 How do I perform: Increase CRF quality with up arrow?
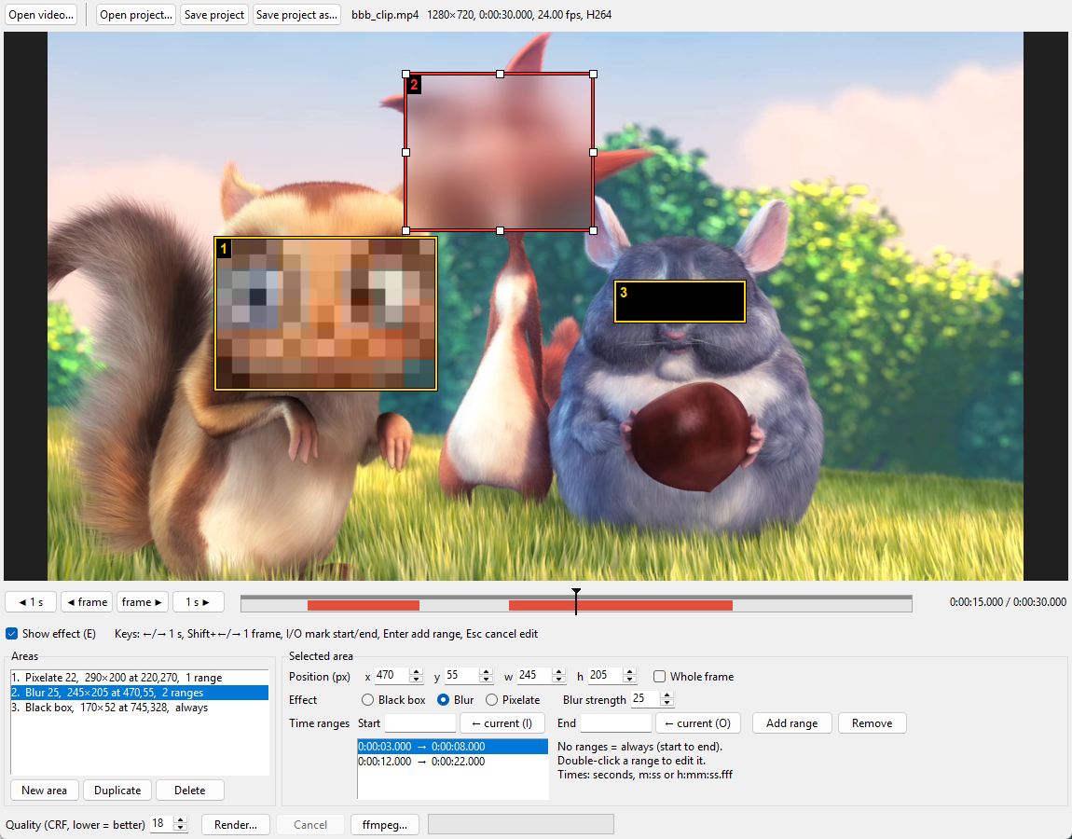click(x=181, y=819)
